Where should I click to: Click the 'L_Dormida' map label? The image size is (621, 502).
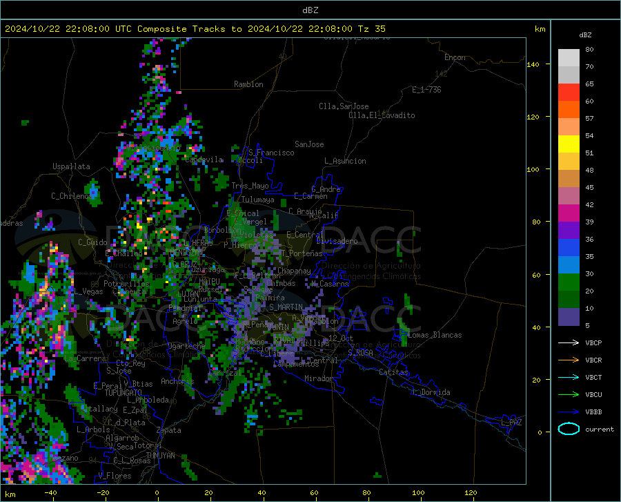pyautogui.click(x=431, y=392)
